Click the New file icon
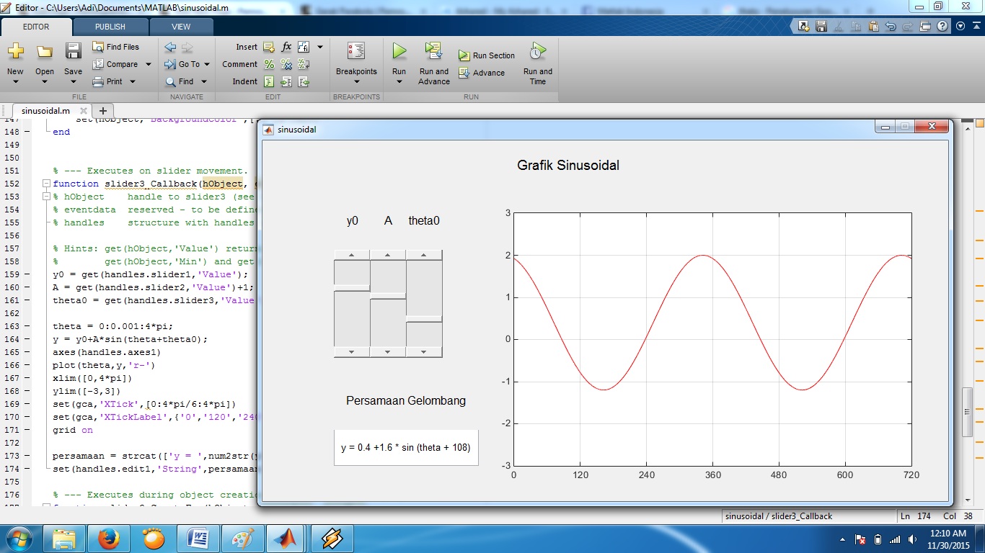Screen dimensions: 985x553 [x=15, y=52]
